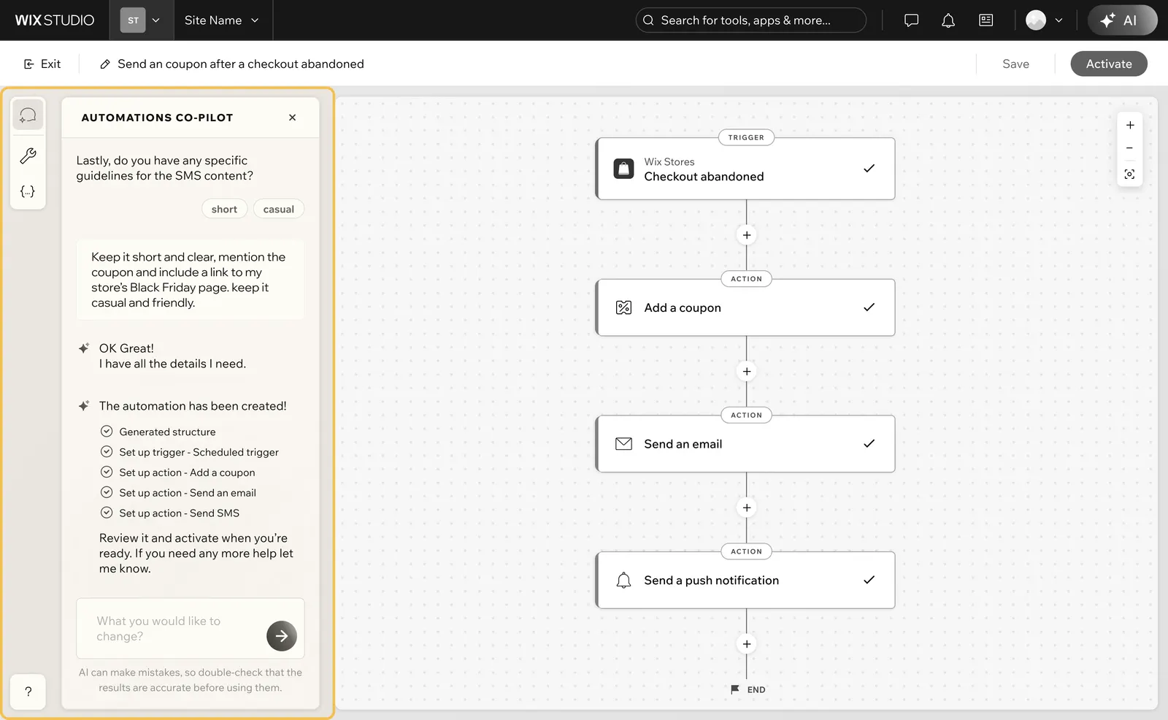Click the coupon icon on Add a coupon
Viewport: 1168px width, 720px height.
click(623, 307)
